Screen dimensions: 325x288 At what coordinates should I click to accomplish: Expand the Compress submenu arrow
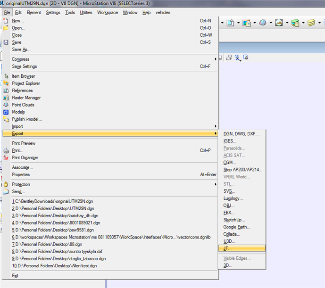(216, 59)
